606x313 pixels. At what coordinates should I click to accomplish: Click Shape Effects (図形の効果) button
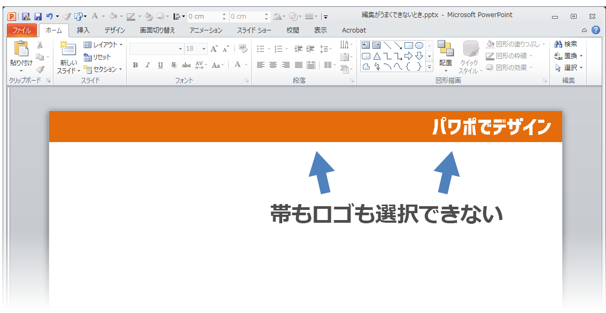pyautogui.click(x=509, y=68)
